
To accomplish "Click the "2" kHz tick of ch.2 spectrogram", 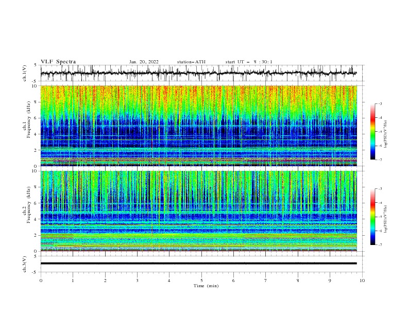I will (36, 235).
